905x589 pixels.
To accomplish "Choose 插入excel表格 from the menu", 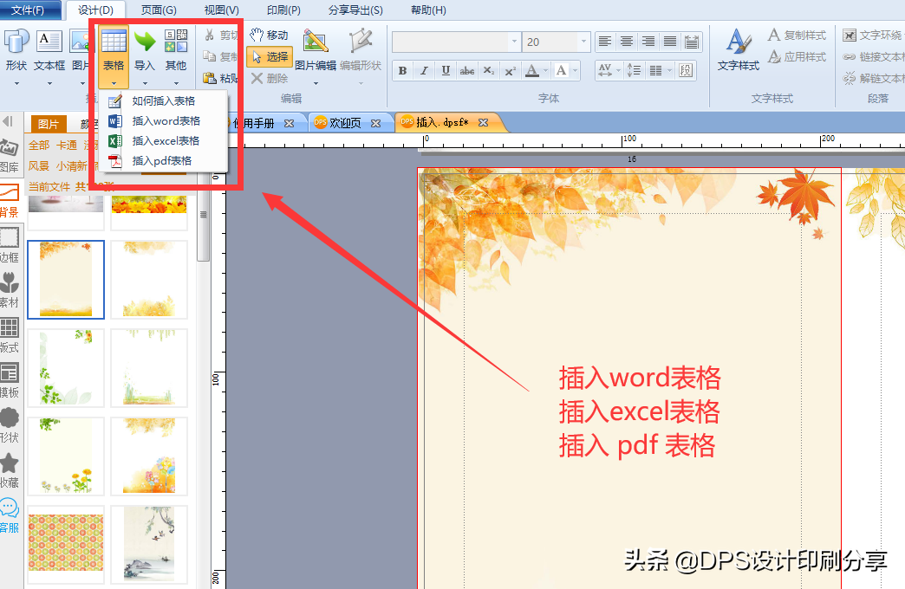I will 163,141.
